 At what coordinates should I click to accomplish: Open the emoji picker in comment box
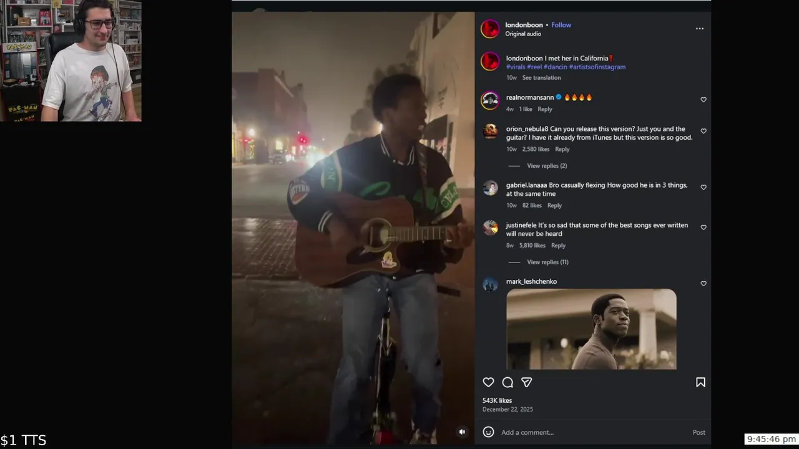pos(489,432)
